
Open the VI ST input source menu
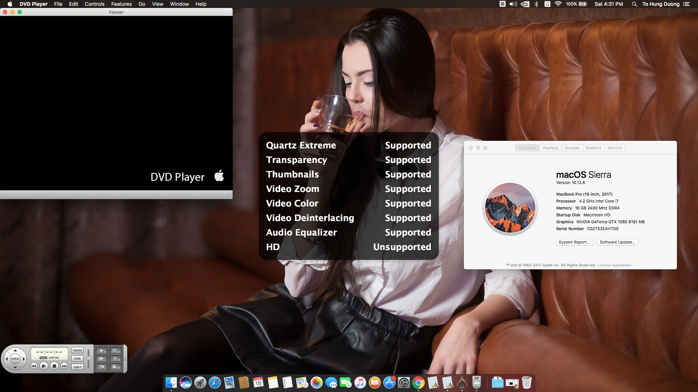coord(547,4)
